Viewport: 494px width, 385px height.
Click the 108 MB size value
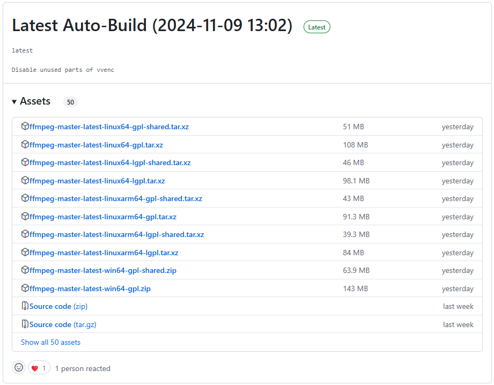point(356,145)
